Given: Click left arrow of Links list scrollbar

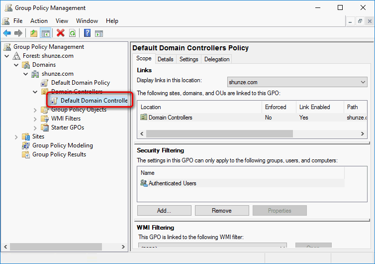Looking at the screenshot, I should [x=142, y=133].
